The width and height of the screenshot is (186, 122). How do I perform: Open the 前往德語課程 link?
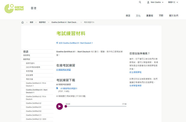click(135, 72)
